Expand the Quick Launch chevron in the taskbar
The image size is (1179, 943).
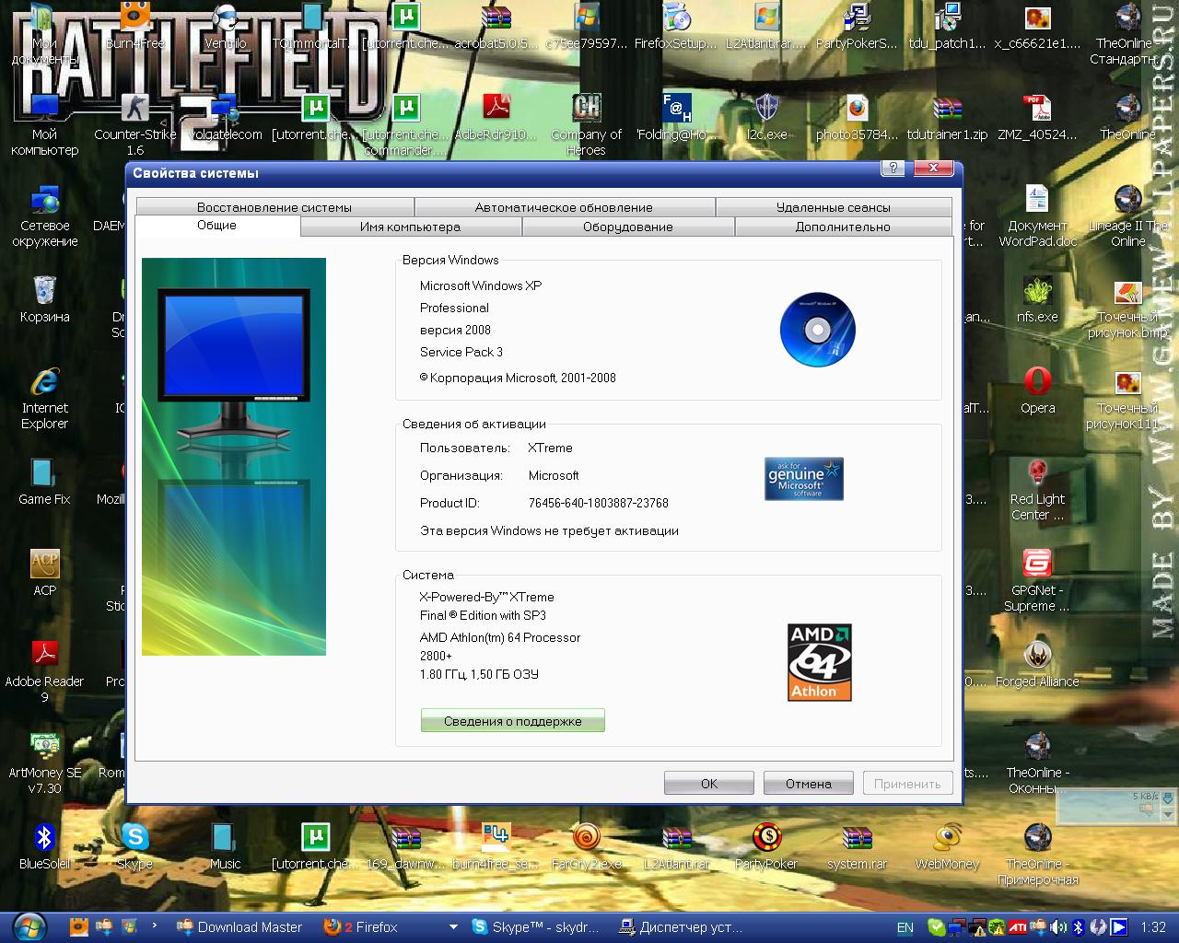pyautogui.click(x=155, y=924)
